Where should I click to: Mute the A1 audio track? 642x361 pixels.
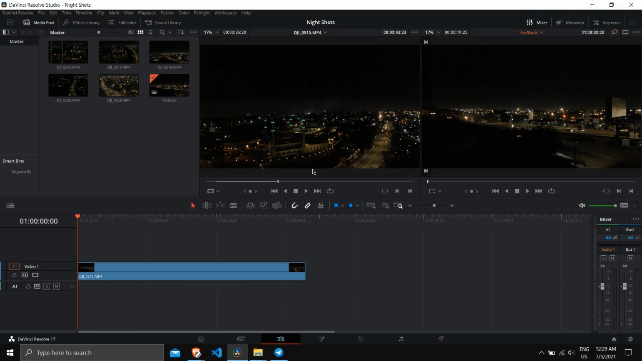coord(57,286)
